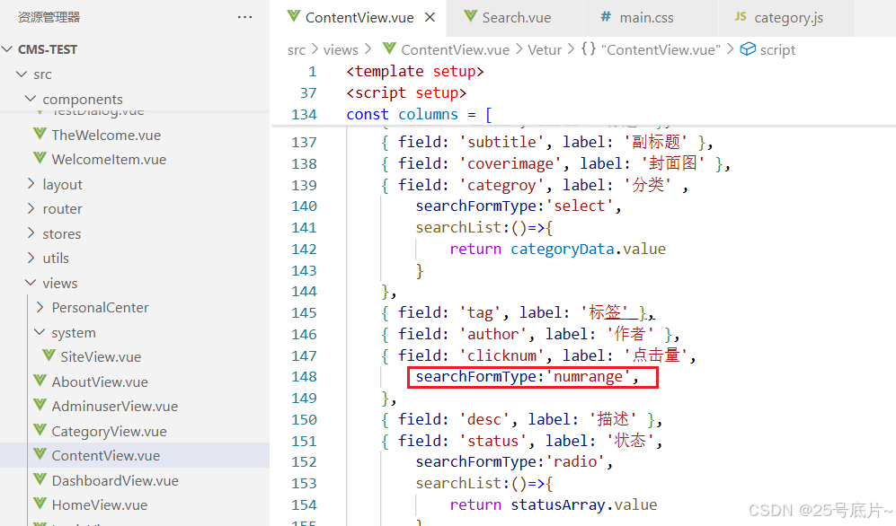The width and height of the screenshot is (896, 526).
Task: Click the Vue icon beside WelcomeItem.vue
Action: [40, 159]
